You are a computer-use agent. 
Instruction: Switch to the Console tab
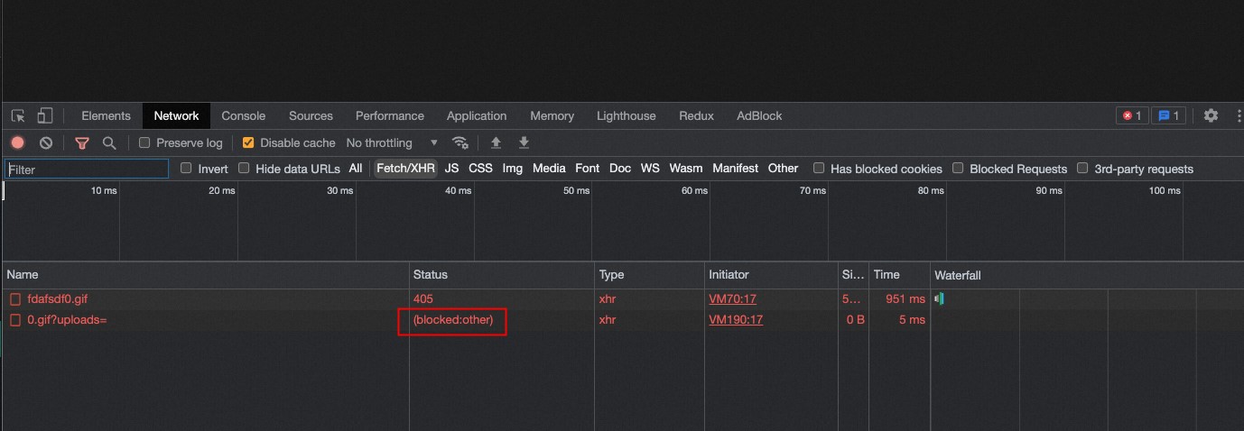tap(244, 115)
